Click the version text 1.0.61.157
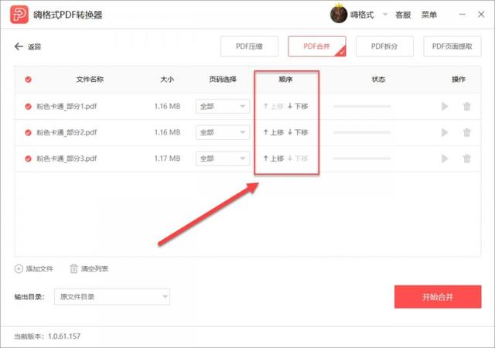The width and height of the screenshot is (495, 348). 64,336
